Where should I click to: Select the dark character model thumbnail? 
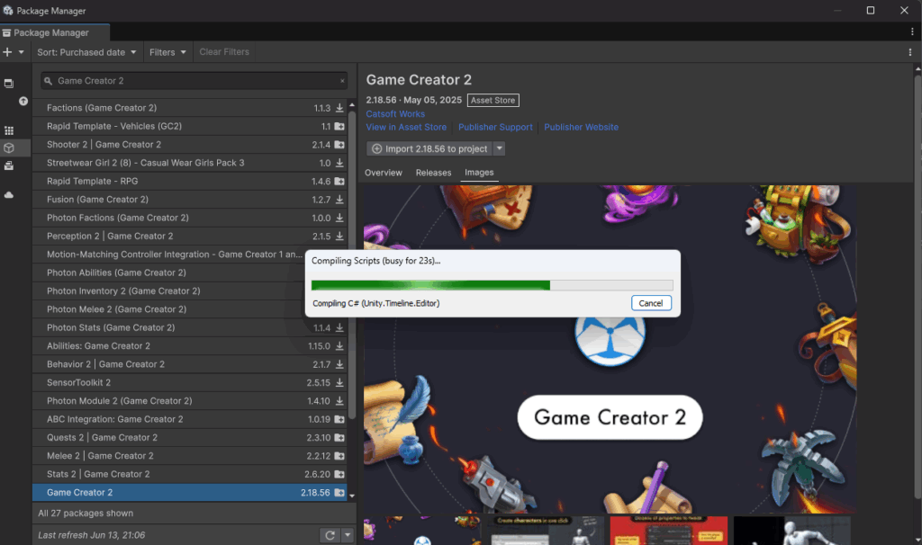point(792,531)
